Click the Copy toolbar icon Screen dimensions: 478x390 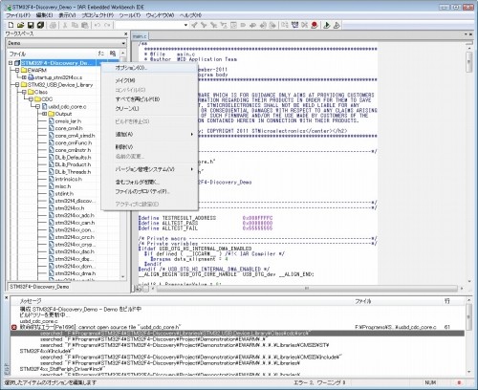tap(75, 25)
